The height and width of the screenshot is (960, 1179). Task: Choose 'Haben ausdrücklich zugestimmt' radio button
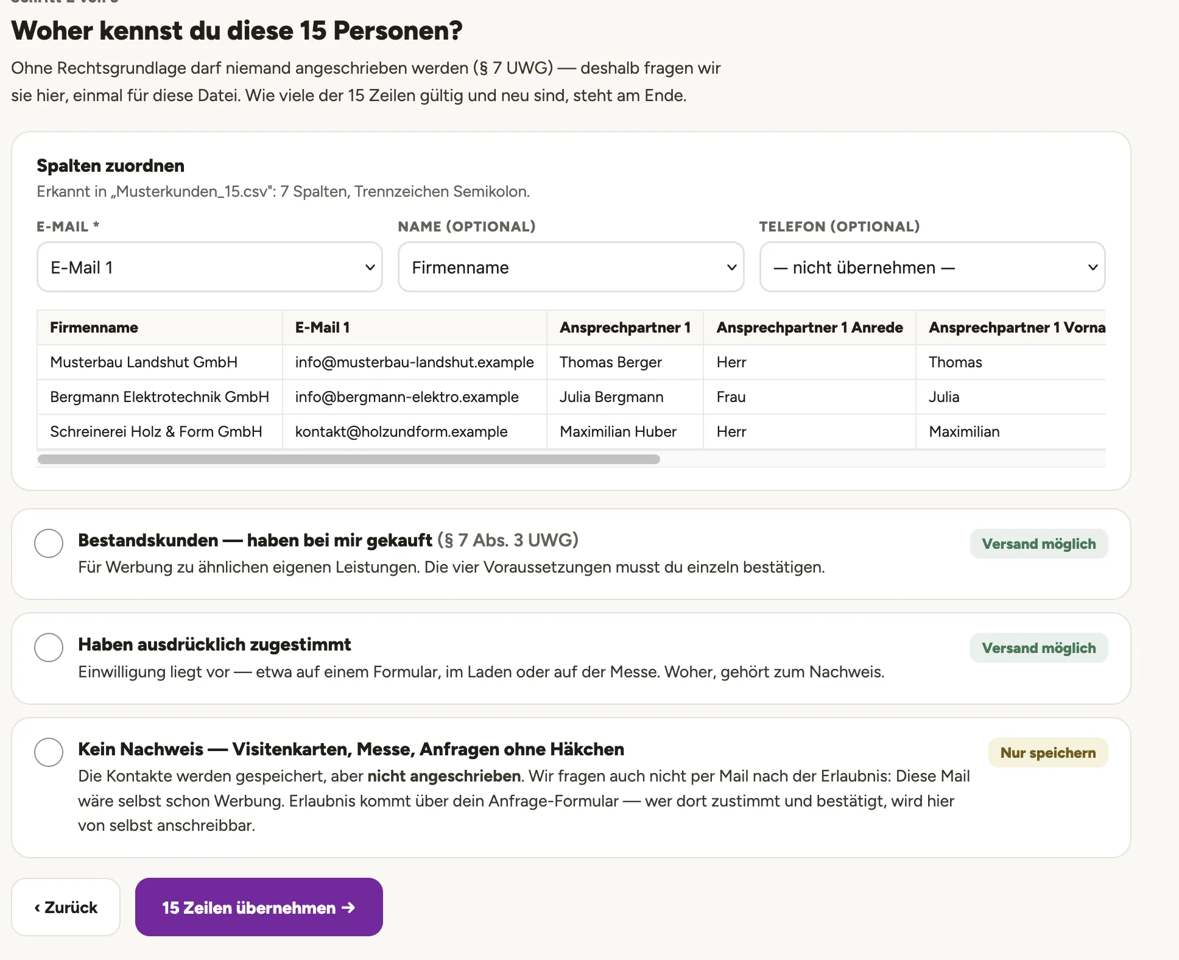click(49, 648)
